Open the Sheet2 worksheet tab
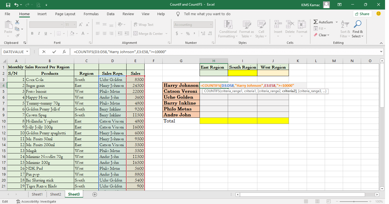The image size is (389, 204). pyautogui.click(x=55, y=194)
